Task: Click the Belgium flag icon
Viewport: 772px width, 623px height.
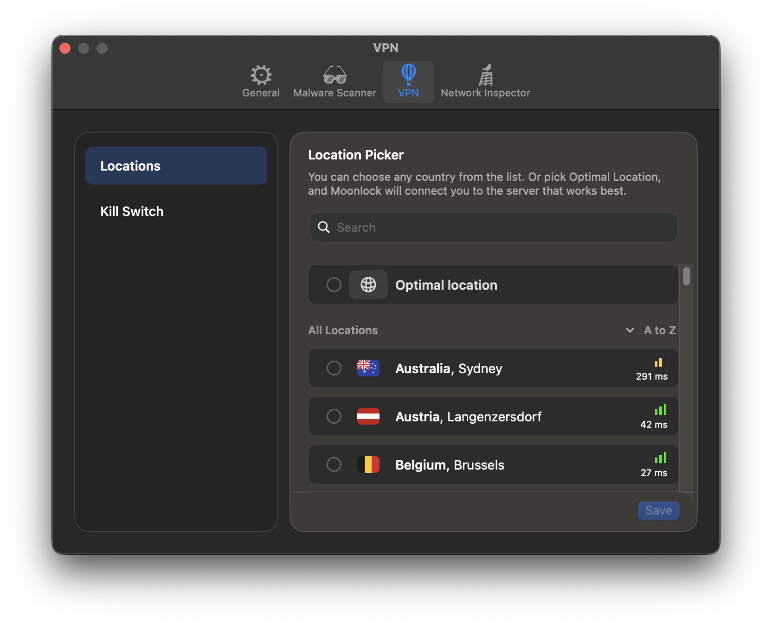Action: tap(368, 464)
